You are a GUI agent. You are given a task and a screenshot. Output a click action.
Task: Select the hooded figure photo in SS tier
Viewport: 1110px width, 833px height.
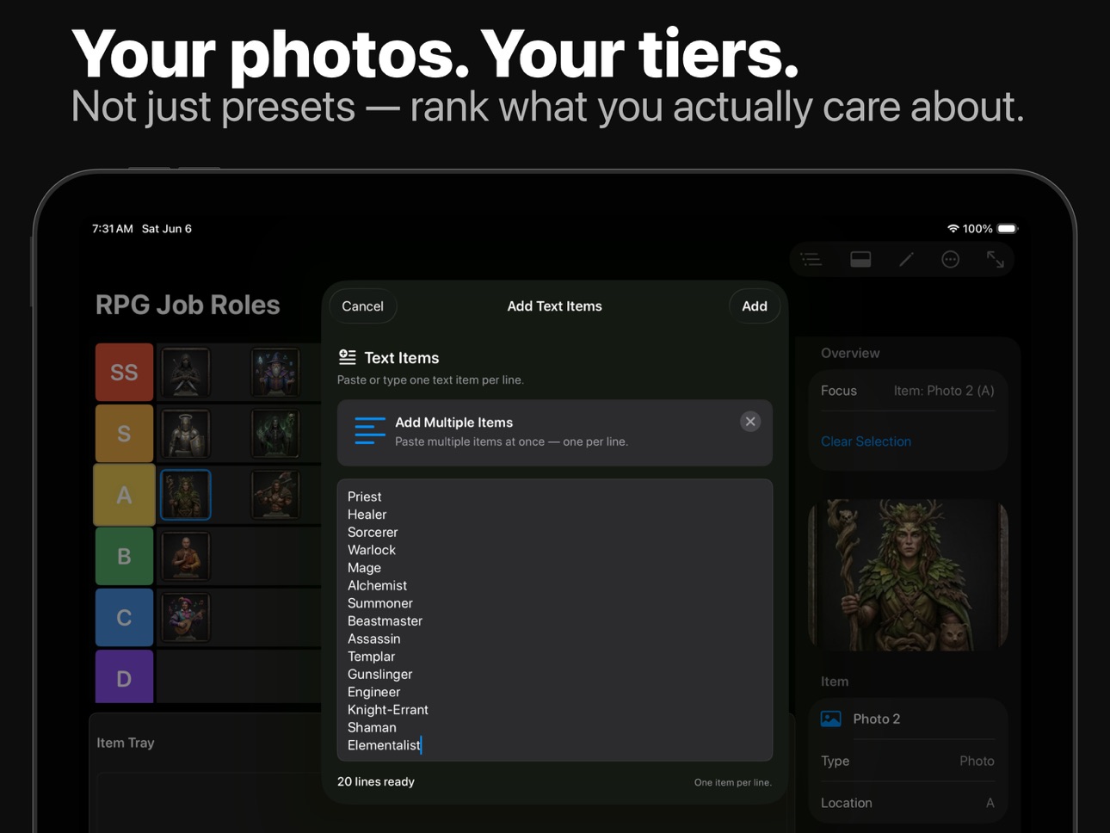(x=186, y=372)
